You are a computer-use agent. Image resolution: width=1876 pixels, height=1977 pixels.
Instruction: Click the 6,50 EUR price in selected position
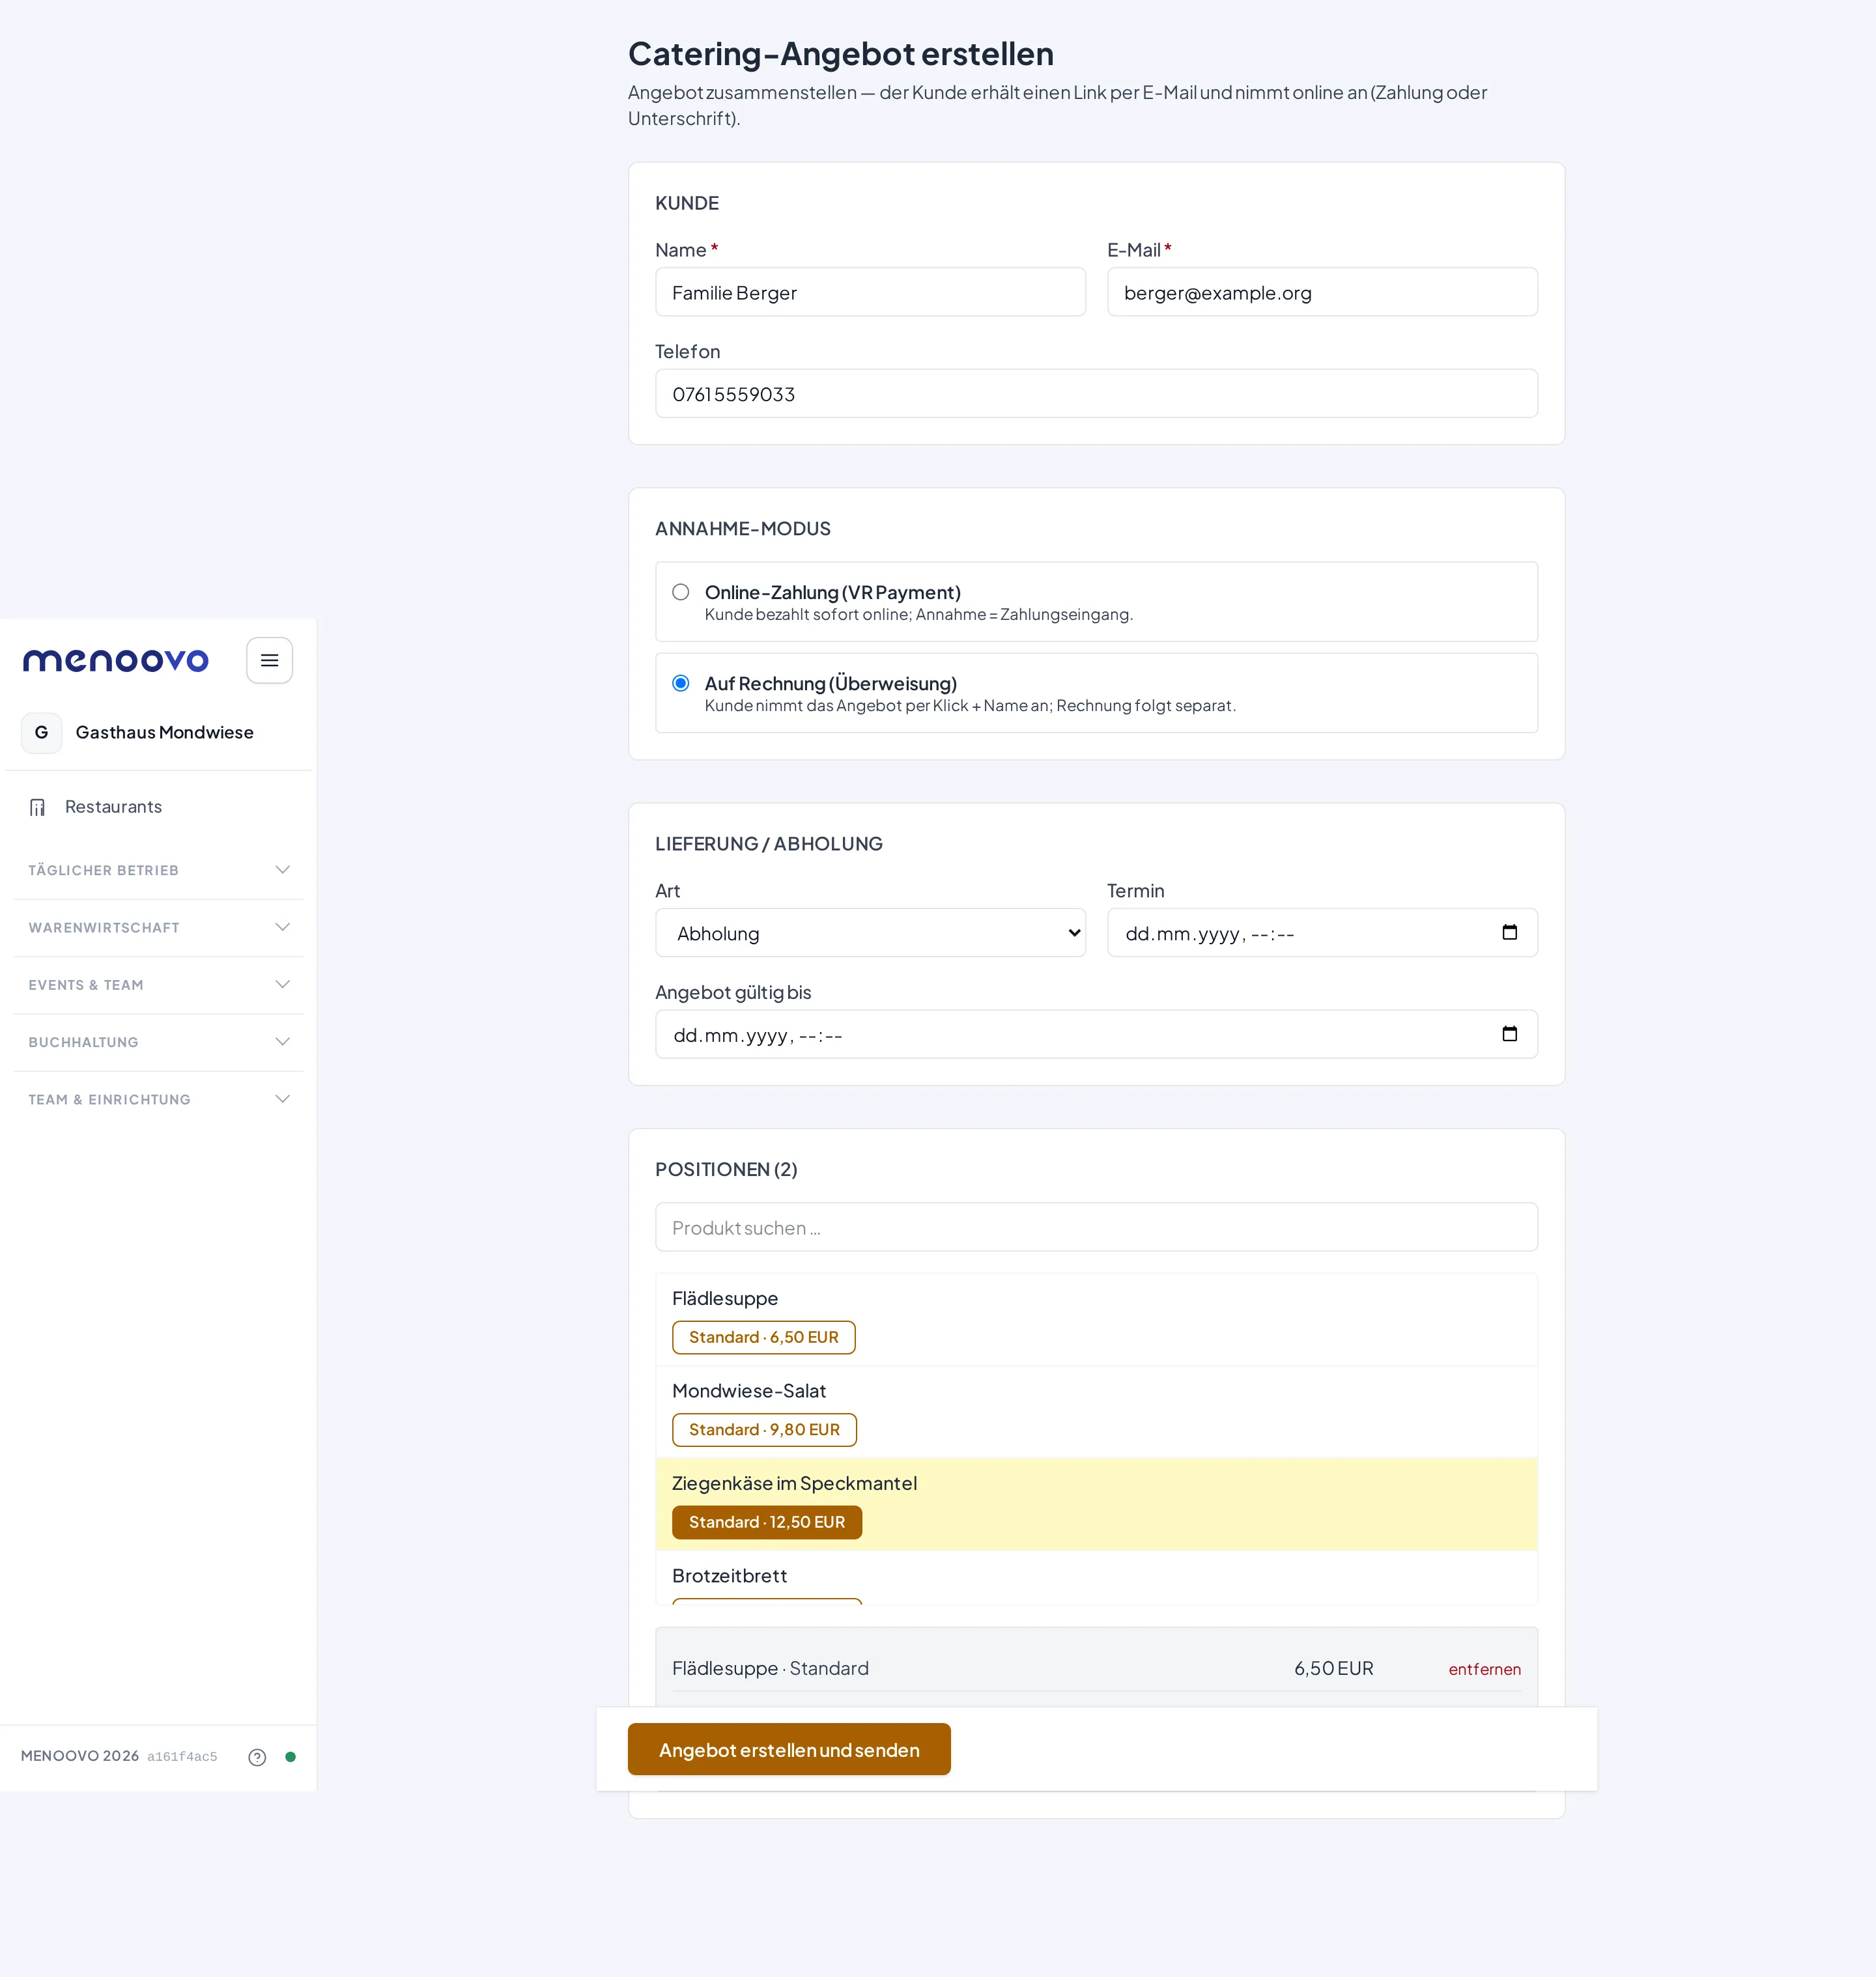pyautogui.click(x=1333, y=1668)
